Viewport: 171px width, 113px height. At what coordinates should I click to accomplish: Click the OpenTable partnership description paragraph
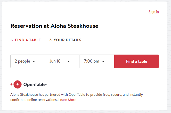click(x=77, y=97)
